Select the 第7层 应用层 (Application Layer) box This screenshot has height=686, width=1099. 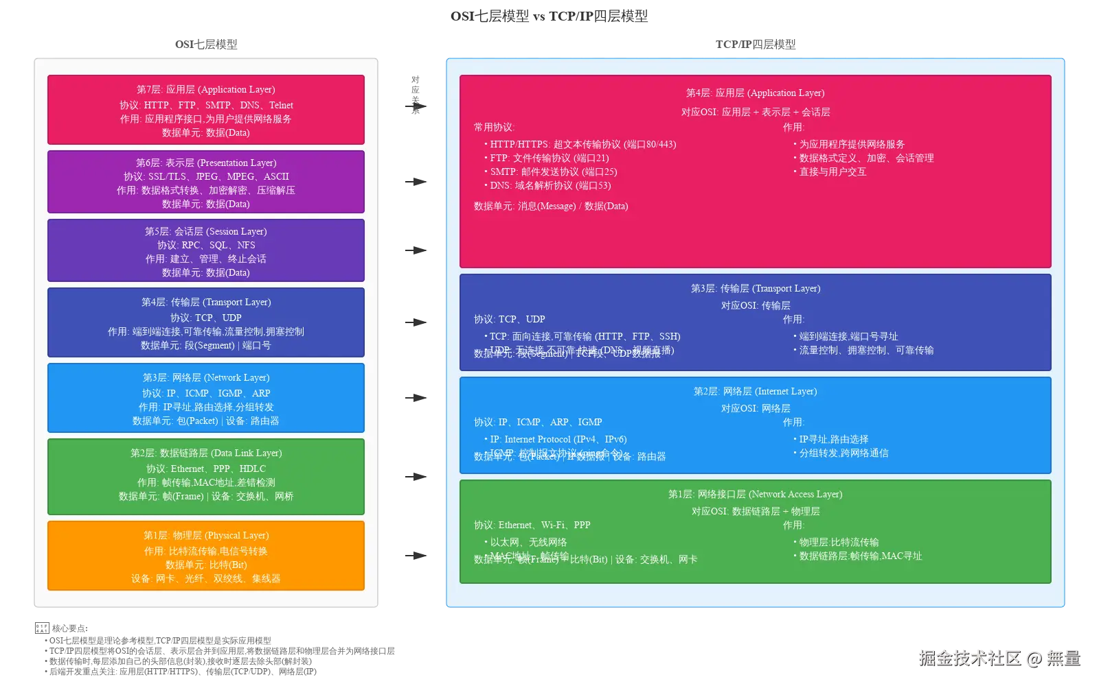coord(205,110)
